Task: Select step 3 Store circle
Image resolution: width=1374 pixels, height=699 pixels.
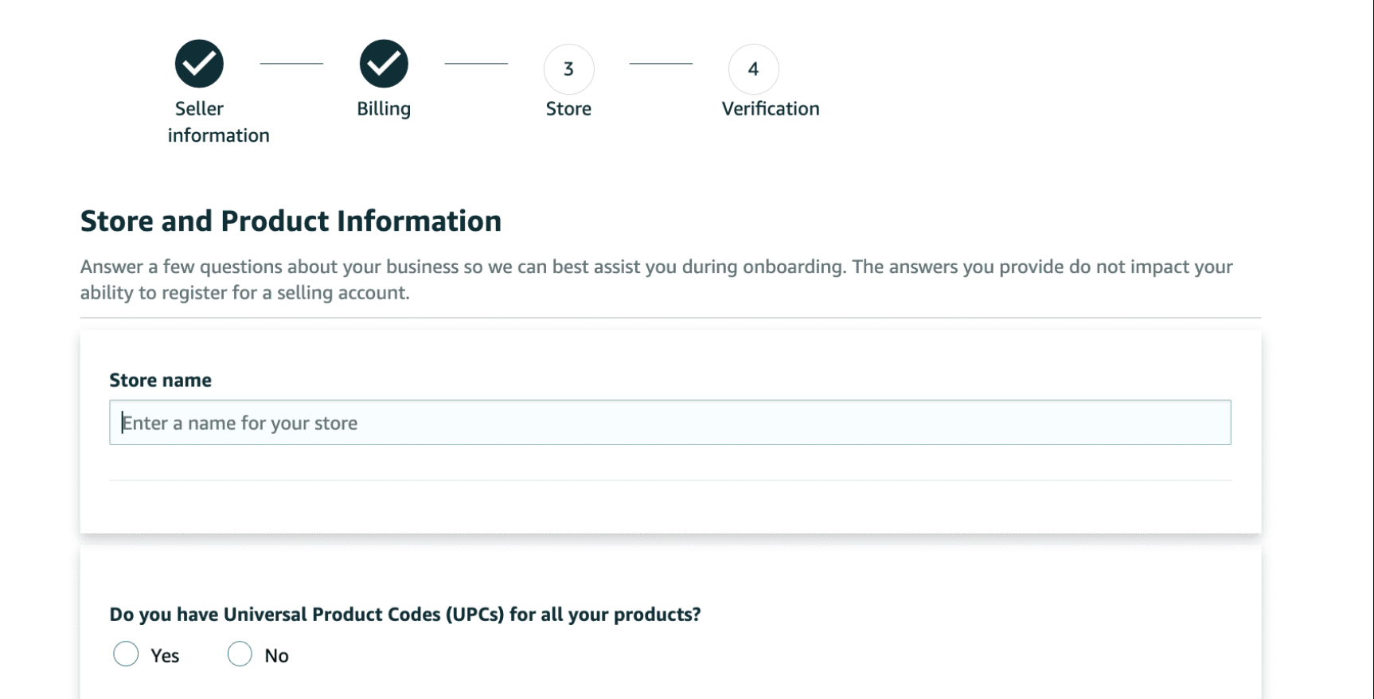Action: tap(568, 68)
